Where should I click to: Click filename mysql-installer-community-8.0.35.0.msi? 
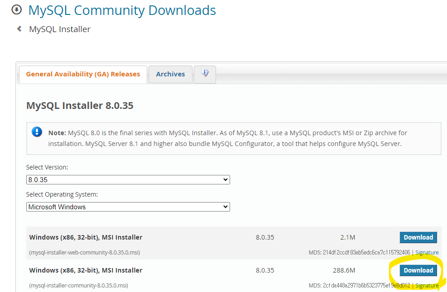tap(78, 286)
